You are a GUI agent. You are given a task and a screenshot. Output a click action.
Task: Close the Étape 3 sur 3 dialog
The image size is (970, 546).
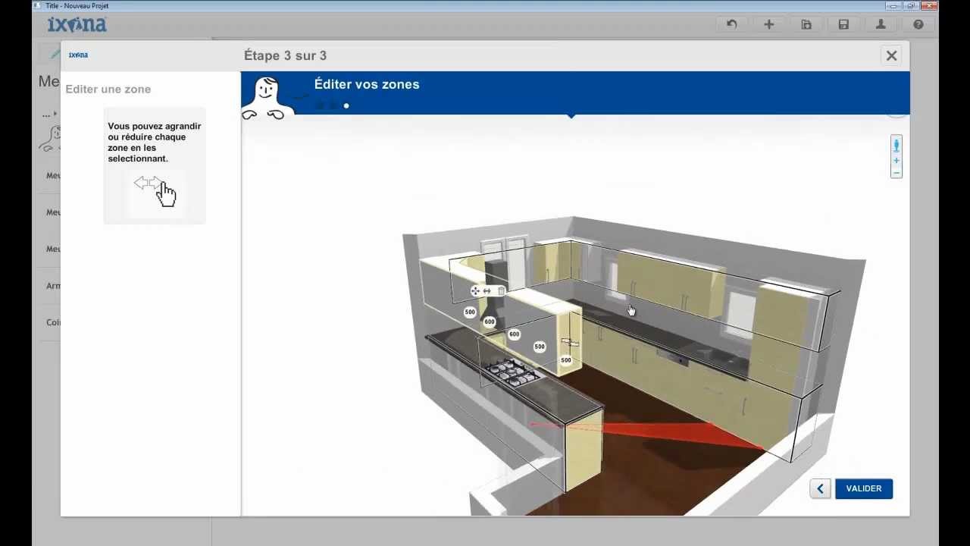point(891,55)
